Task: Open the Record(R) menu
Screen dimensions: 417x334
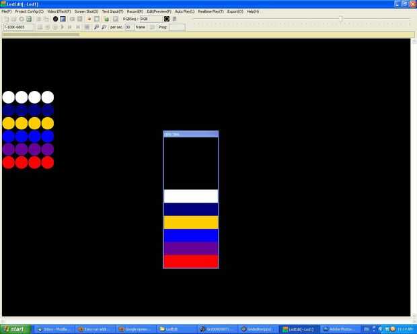Action: pos(135,11)
